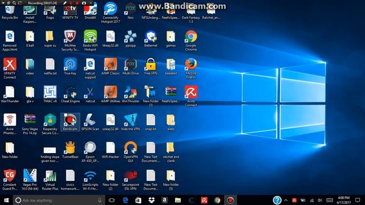Select the XFINITY Connect desktop icon
The height and width of the screenshot is (205, 365).
10,68
